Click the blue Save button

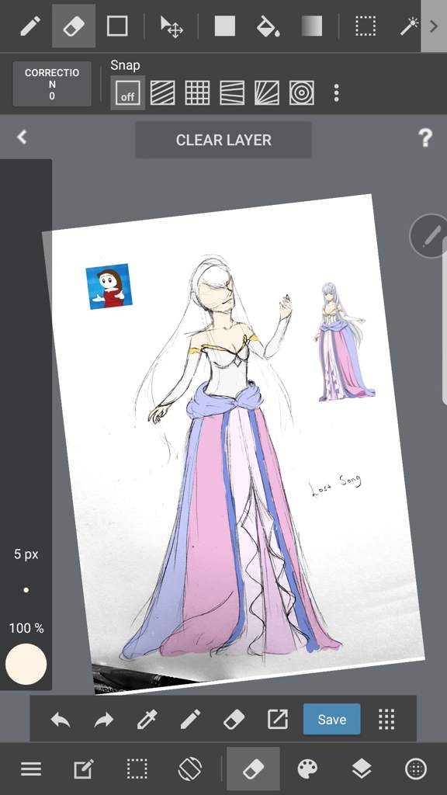[x=332, y=719]
